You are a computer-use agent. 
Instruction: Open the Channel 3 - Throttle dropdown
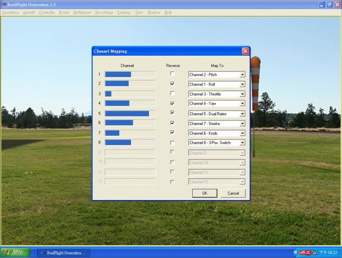(x=242, y=94)
